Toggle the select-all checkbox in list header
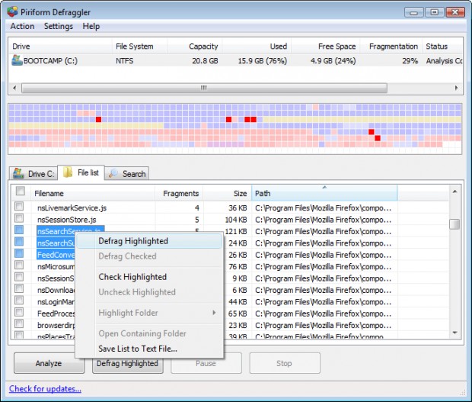Screen dimensions: 472x402 [21, 191]
